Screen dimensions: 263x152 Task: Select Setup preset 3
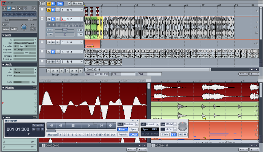(x=57, y=71)
